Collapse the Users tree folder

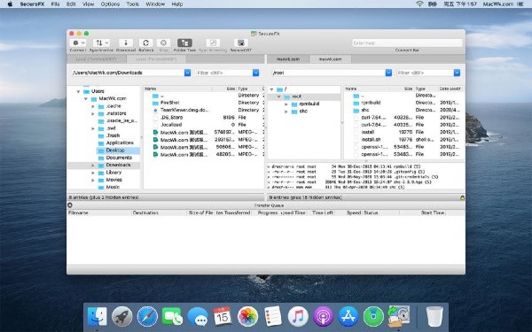pos(78,91)
